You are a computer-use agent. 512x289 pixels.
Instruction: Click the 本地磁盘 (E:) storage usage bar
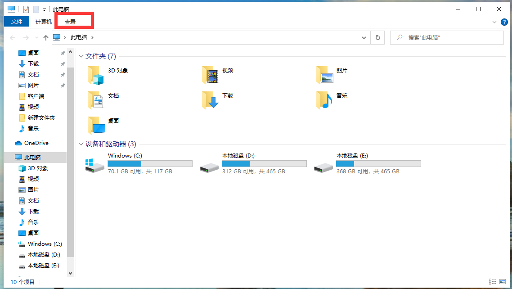tap(378, 163)
